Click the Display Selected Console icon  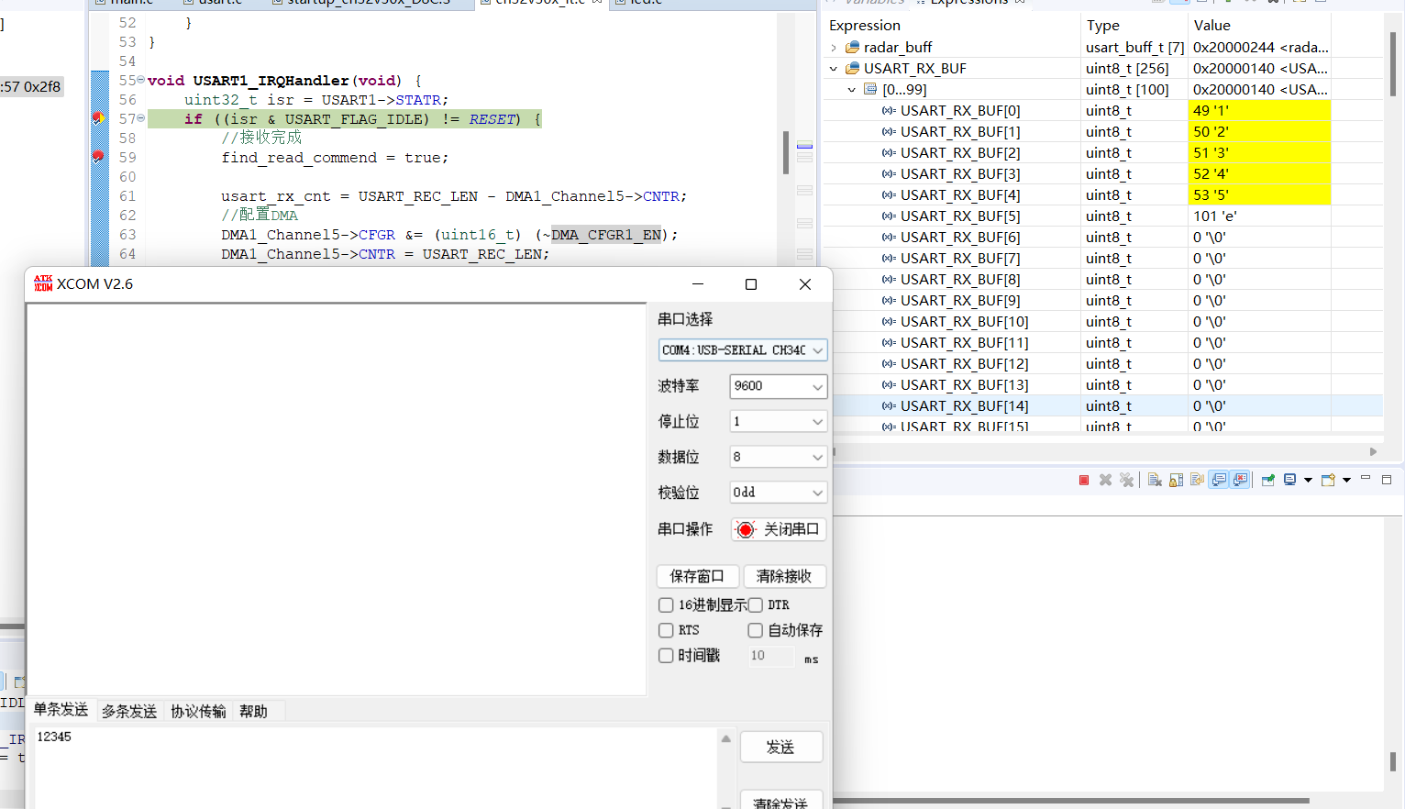tap(1291, 479)
